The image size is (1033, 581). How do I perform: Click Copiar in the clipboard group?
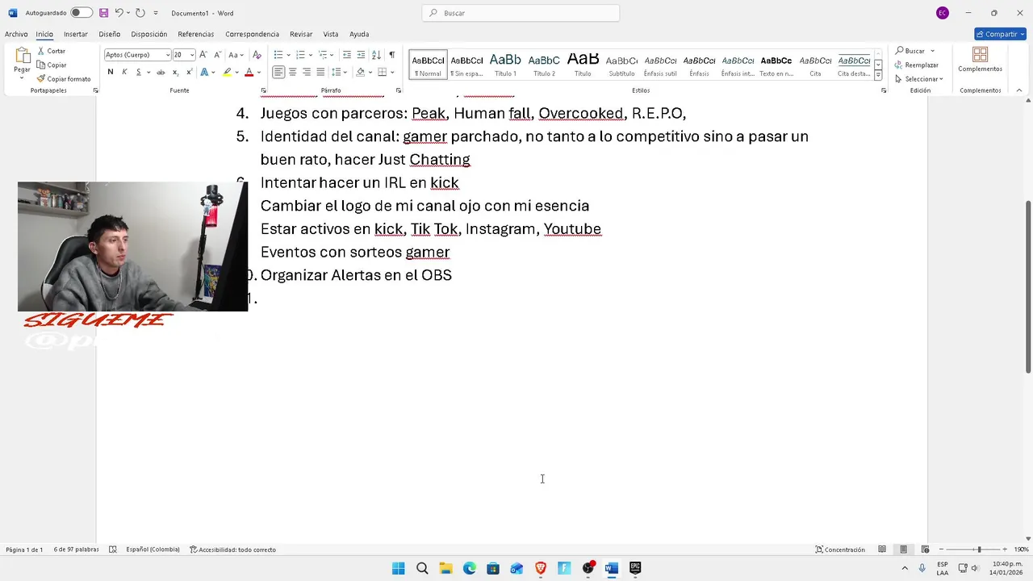52,65
